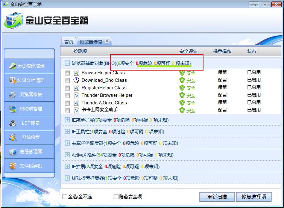Click the 金山安全百宝箱 toolbox logo
This screenshot has height=208, width=284.
(x=14, y=20)
